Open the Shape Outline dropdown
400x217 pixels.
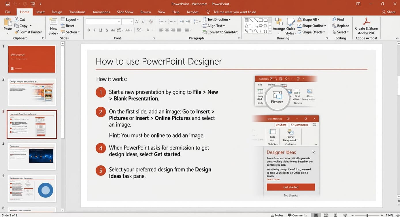[x=312, y=26]
